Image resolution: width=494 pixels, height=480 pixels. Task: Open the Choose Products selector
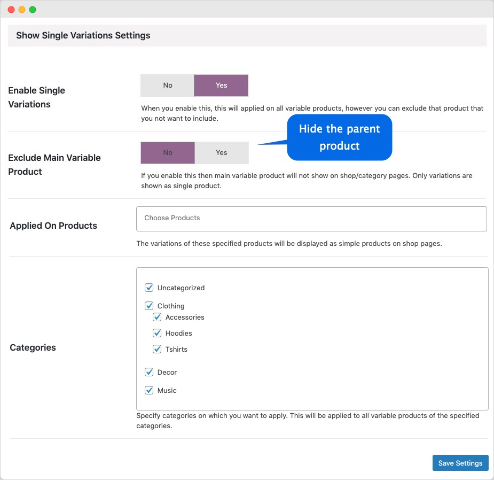pos(311,219)
